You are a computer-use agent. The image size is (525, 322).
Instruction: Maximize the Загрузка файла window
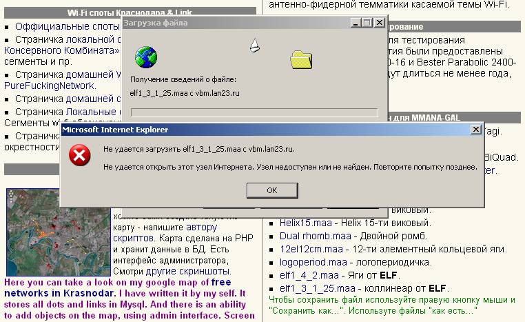[x=367, y=23]
